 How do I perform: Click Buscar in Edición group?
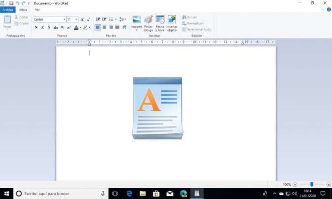[x=189, y=17]
